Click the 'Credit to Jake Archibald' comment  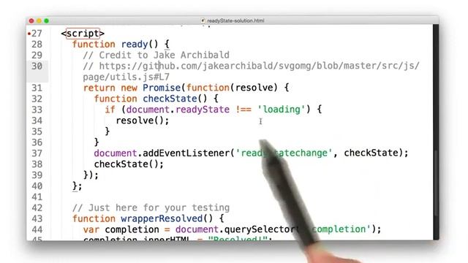coord(156,56)
